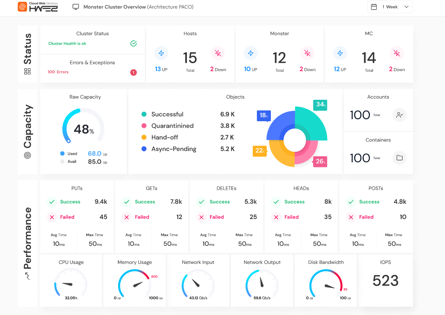Image resolution: width=445 pixels, height=315 pixels.
Task: Click the Cloud Web Desktop HWEZ logo
Action: [38, 7]
